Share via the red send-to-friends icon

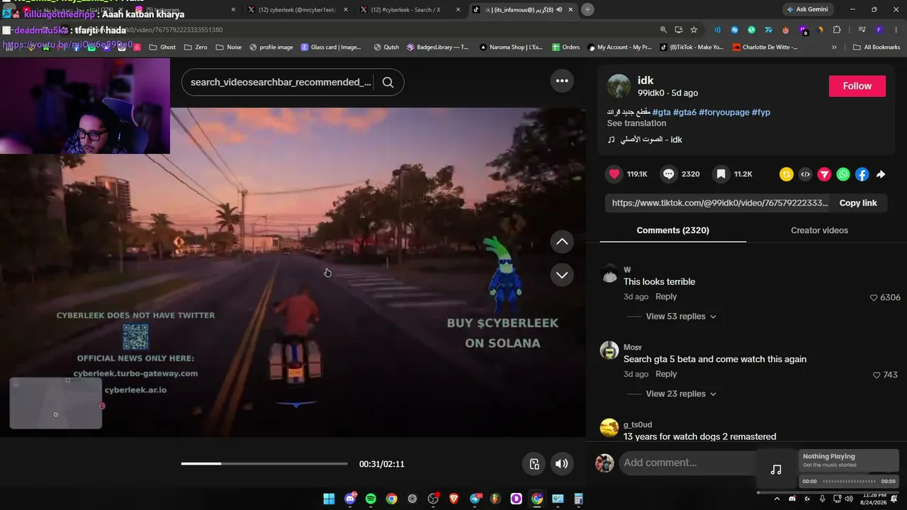coord(824,174)
